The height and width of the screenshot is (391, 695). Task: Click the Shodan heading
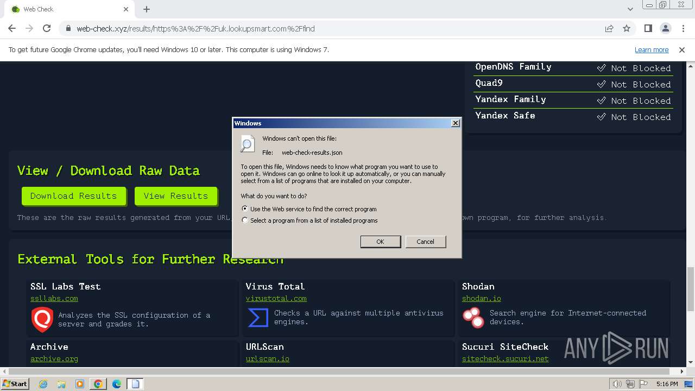tap(478, 286)
